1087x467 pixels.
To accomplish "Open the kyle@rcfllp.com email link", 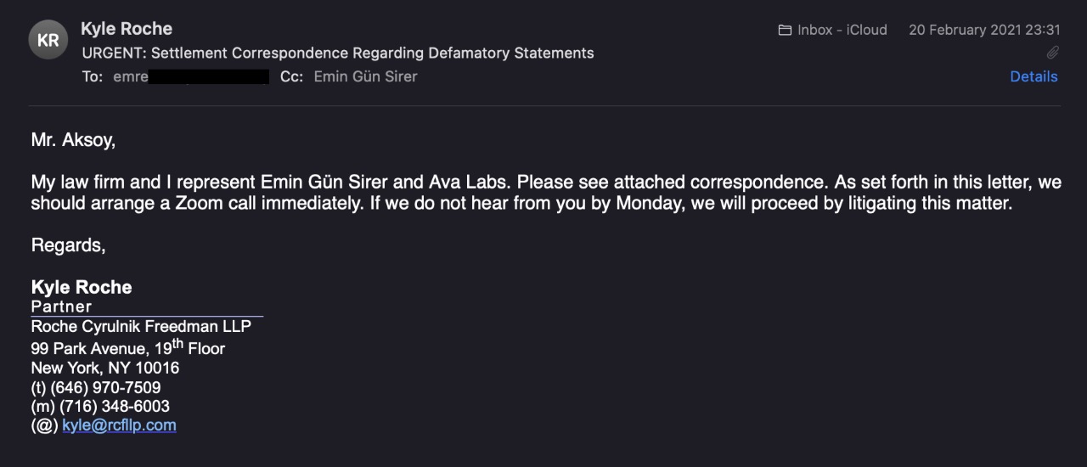I will coord(119,425).
